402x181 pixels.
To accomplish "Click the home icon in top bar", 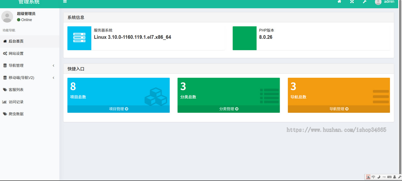I will tap(339, 2).
